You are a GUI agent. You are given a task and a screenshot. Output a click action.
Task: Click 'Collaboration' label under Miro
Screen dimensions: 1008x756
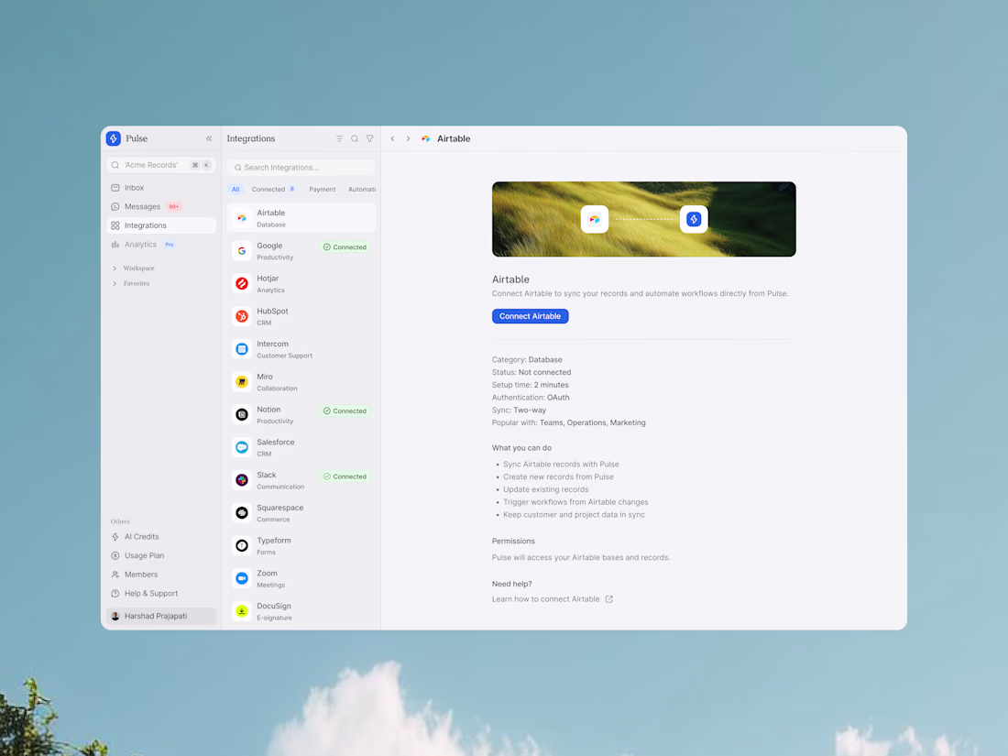pyautogui.click(x=277, y=389)
